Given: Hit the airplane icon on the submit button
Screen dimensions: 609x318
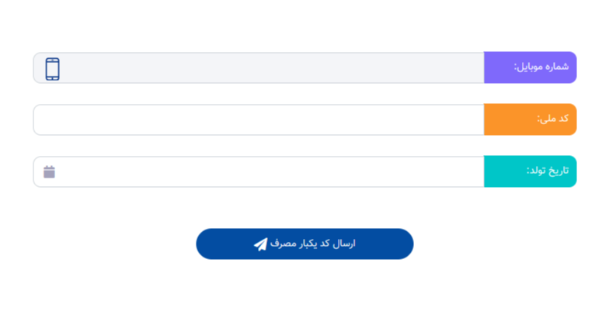Looking at the screenshot, I should 260,244.
